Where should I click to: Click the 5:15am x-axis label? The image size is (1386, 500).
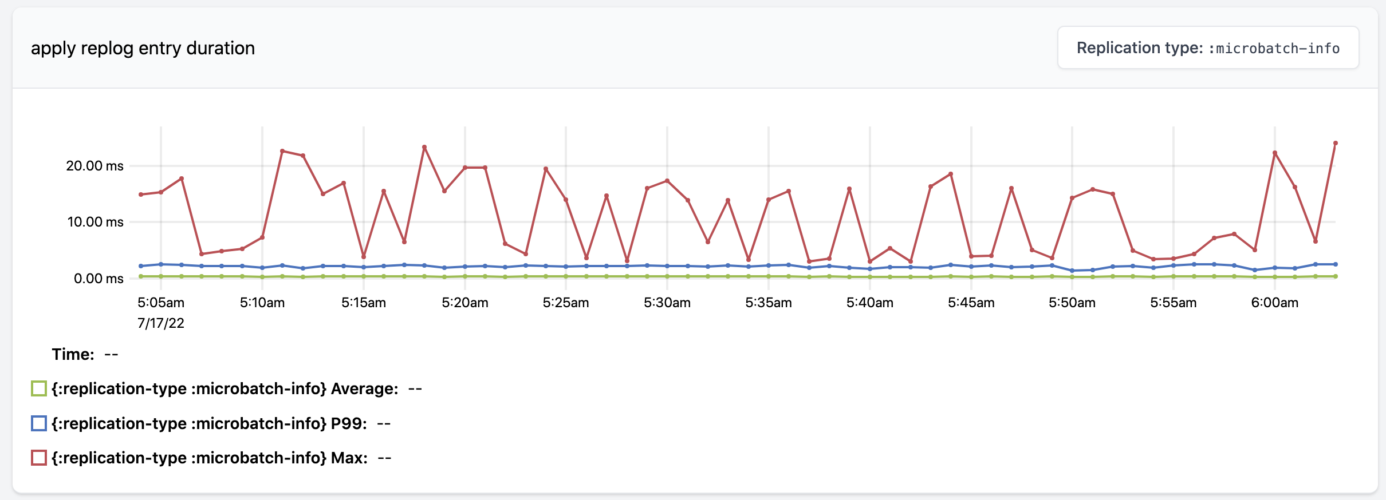(x=364, y=303)
